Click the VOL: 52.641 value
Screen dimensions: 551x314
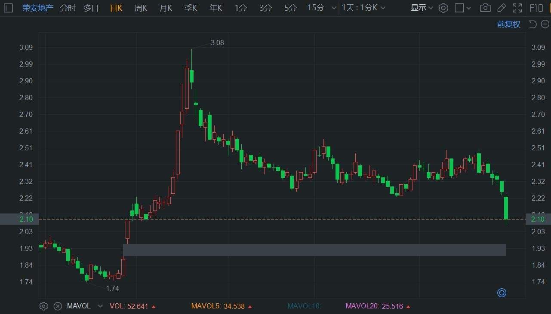click(x=132, y=306)
